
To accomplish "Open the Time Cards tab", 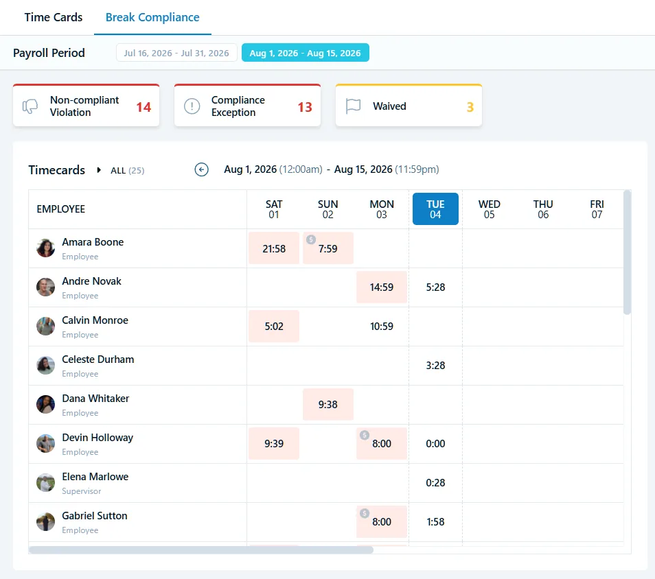I will point(54,17).
